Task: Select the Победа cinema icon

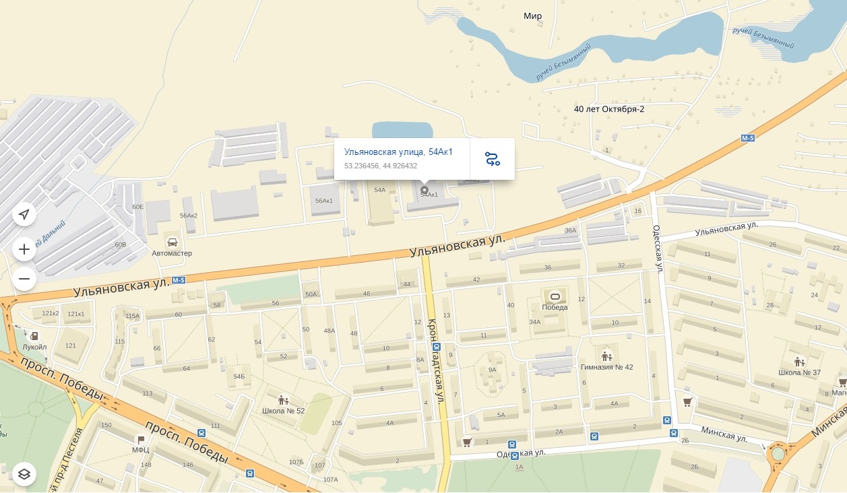Action: click(555, 296)
